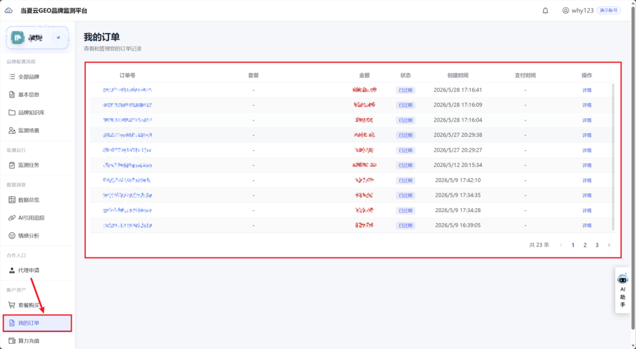Expand the brand selector dropdown in the sidebar
This screenshot has width=636, height=349.
click(x=58, y=38)
